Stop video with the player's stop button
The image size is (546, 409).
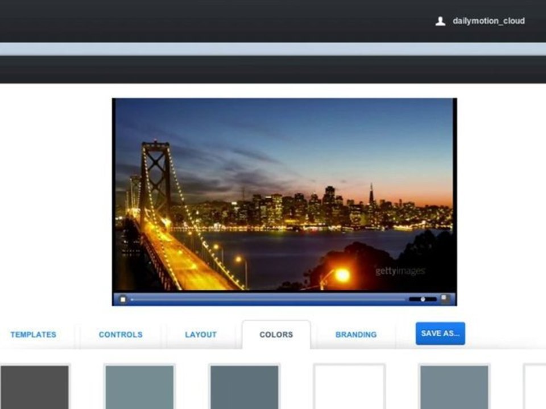[123, 299]
